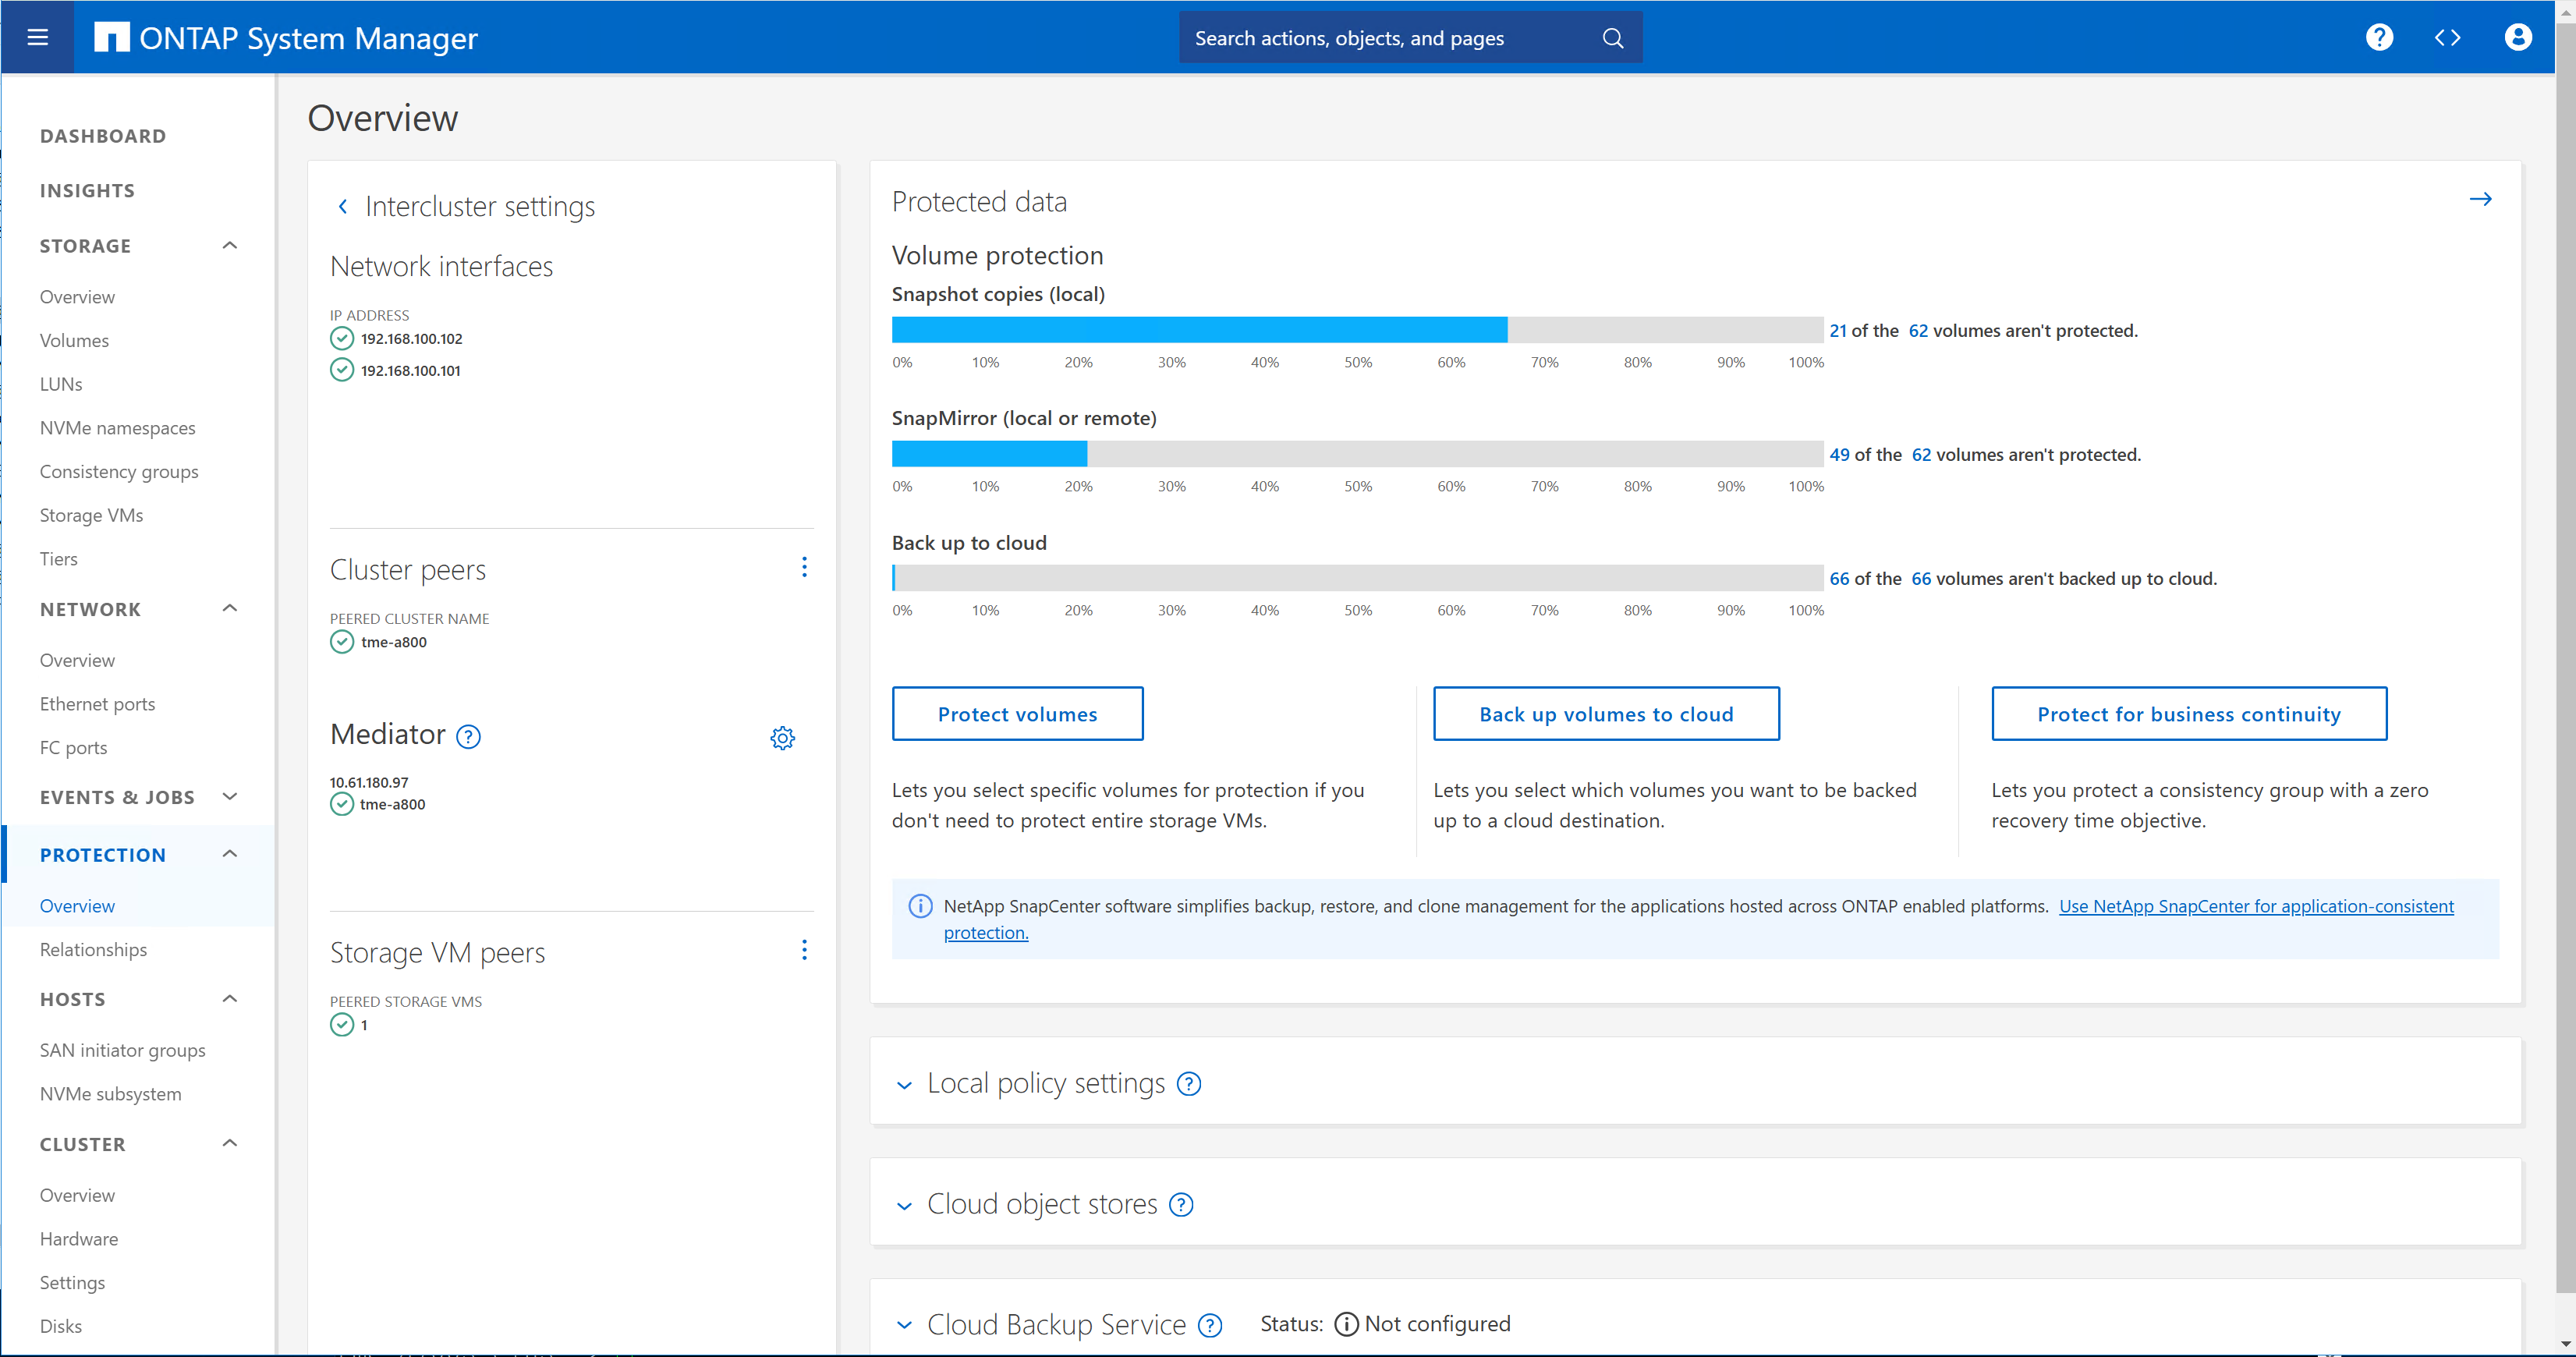2576x1357 pixels.
Task: Collapse the Storage sidebar group
Action: (x=230, y=245)
